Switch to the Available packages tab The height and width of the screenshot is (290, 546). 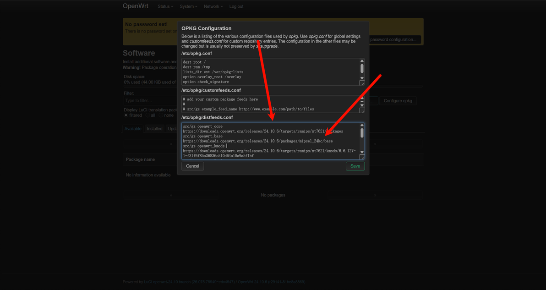[x=133, y=129]
